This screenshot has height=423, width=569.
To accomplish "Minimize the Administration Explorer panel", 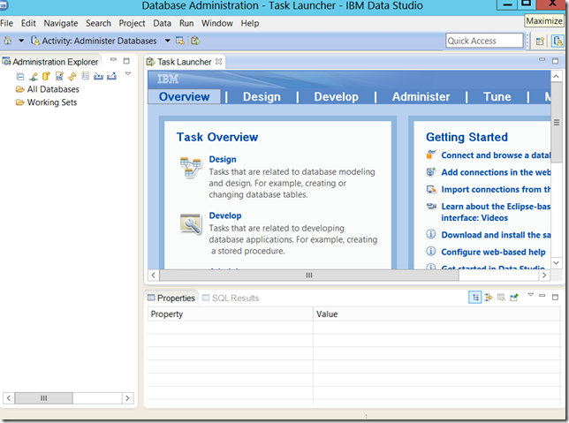I will [114, 59].
